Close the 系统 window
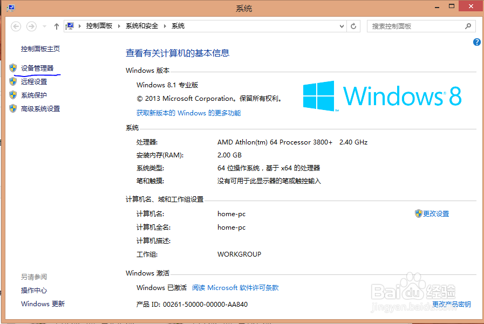Screen dimensions: 484x324 (471, 6)
